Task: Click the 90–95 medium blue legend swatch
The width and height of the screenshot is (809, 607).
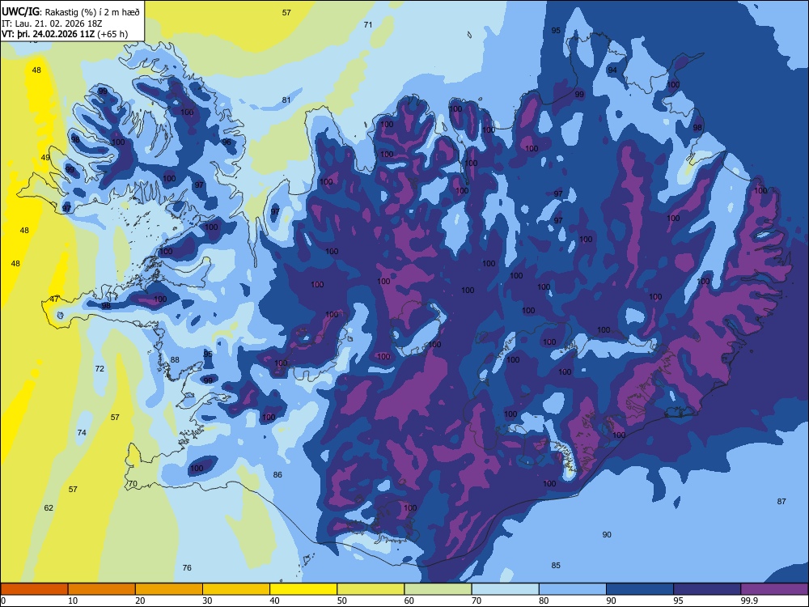Action: [640, 589]
